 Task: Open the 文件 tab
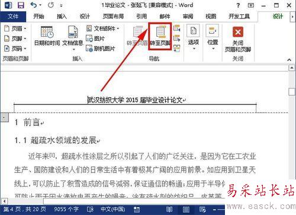13,17
